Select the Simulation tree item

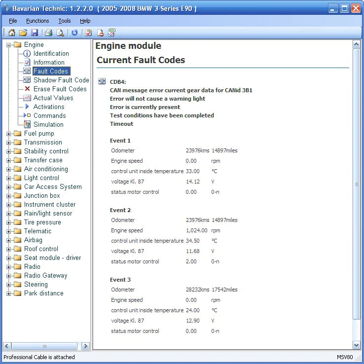(x=48, y=124)
